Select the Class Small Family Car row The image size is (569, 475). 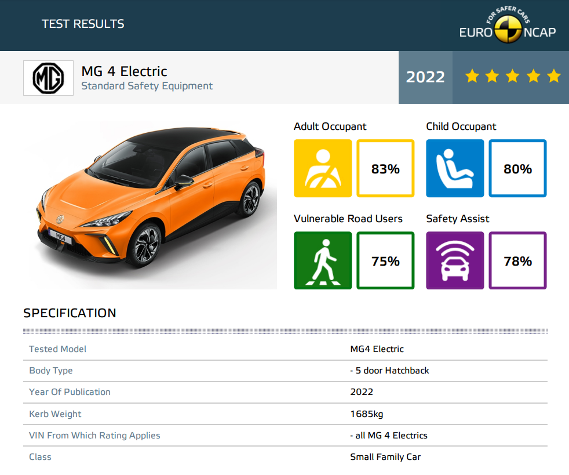[x=285, y=457]
